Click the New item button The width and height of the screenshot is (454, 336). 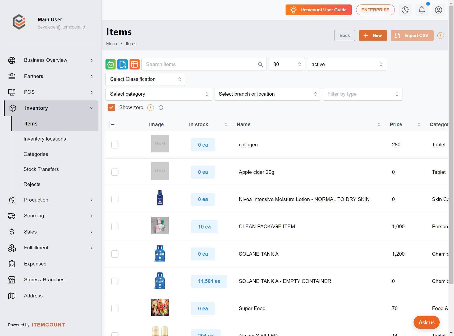click(373, 36)
